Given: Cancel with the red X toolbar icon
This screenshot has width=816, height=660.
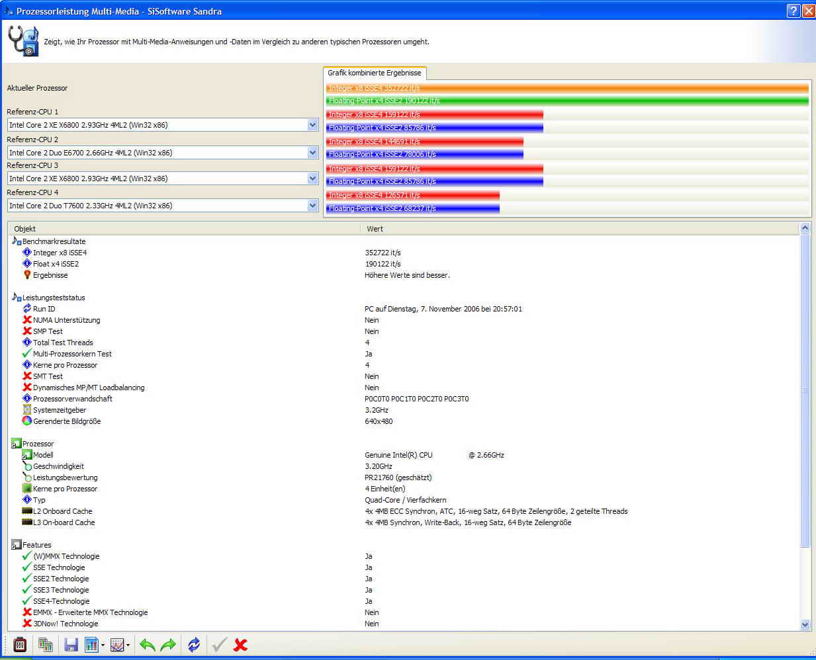Looking at the screenshot, I should 240,645.
